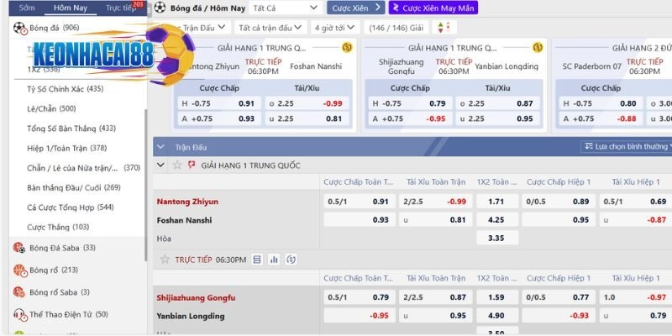Toggle favorite star on Trực Tiếp match row
This screenshot has width=672, height=336.
point(164,260)
